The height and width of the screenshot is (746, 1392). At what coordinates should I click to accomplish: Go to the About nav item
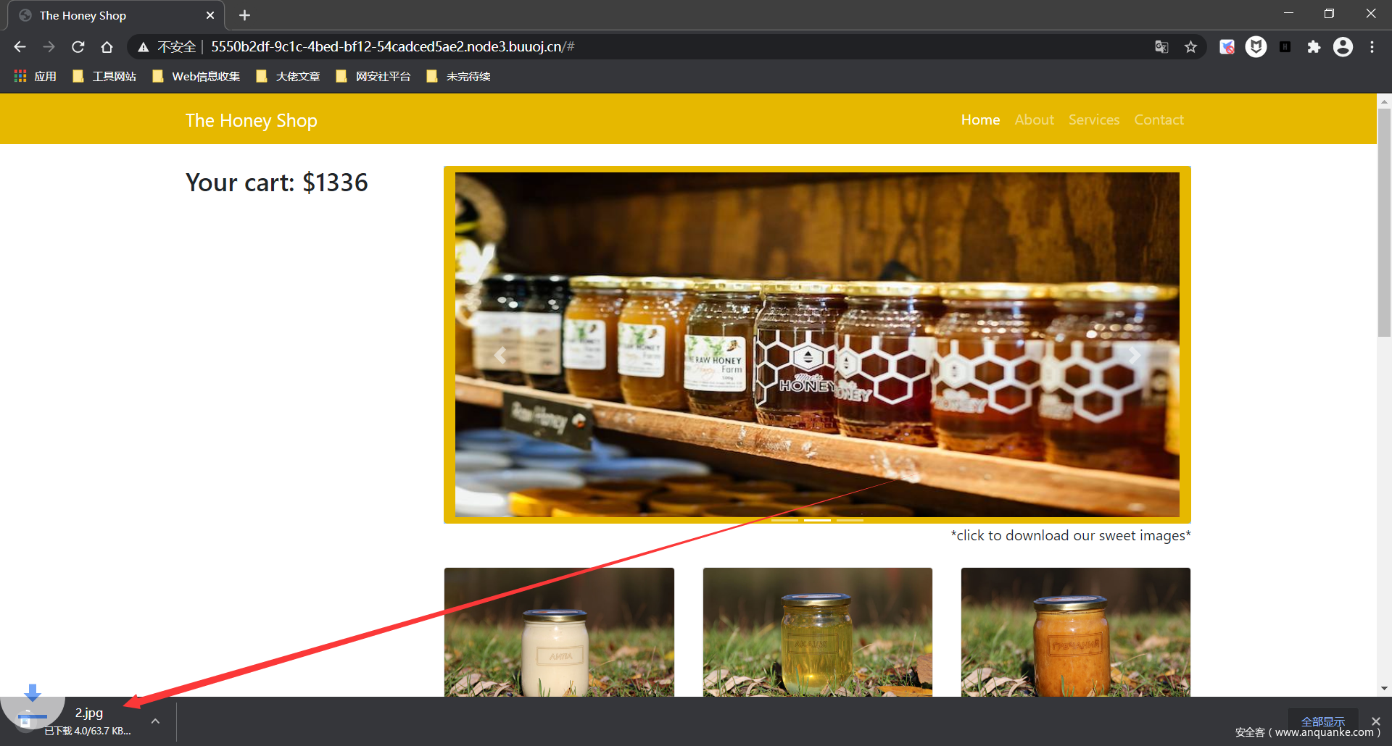click(1034, 120)
